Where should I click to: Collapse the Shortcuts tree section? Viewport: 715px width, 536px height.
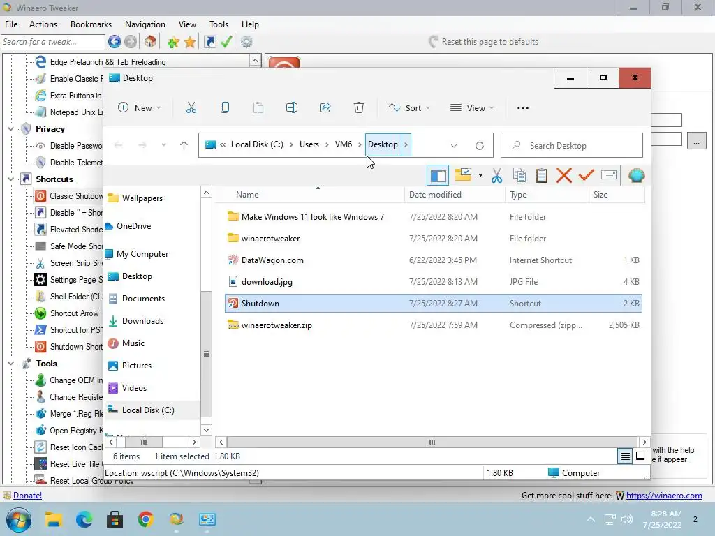click(x=10, y=179)
